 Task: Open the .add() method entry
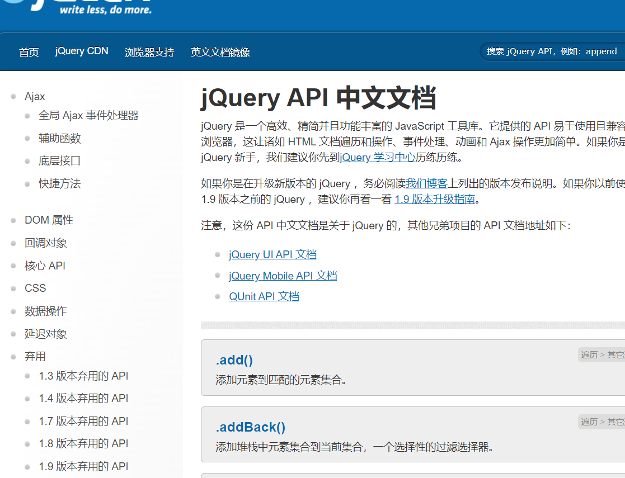click(x=234, y=360)
